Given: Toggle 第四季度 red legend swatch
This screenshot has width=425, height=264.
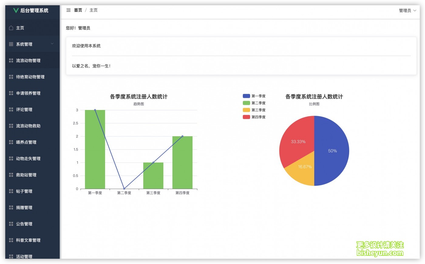Looking at the screenshot, I should pos(246,117).
